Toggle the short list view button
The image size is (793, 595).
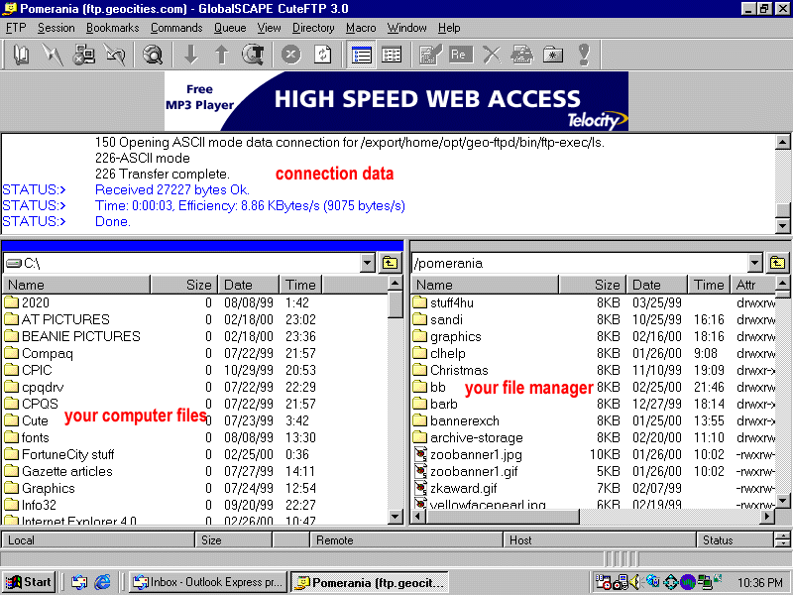click(392, 56)
